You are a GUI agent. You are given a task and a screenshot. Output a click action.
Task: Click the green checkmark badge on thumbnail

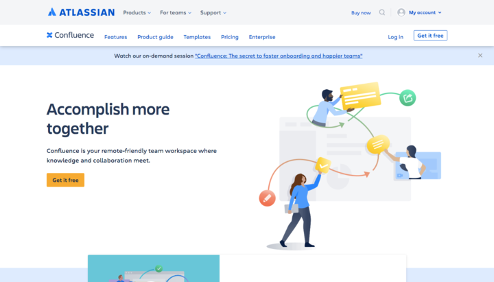pos(158,268)
